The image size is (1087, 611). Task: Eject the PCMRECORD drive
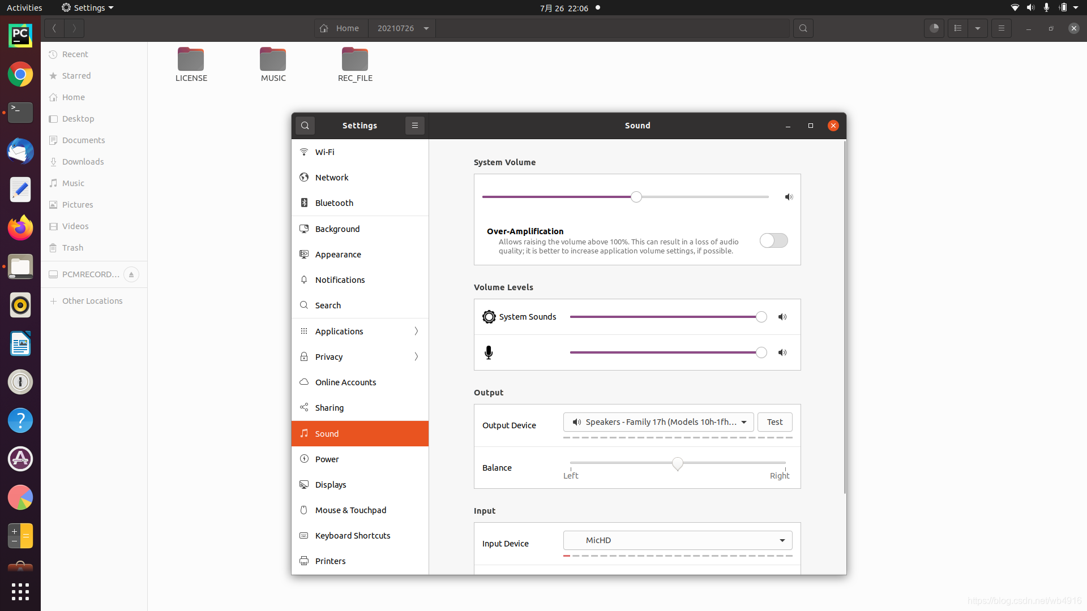(131, 274)
